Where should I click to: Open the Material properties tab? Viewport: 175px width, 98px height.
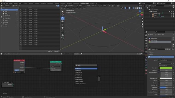pos(146,70)
